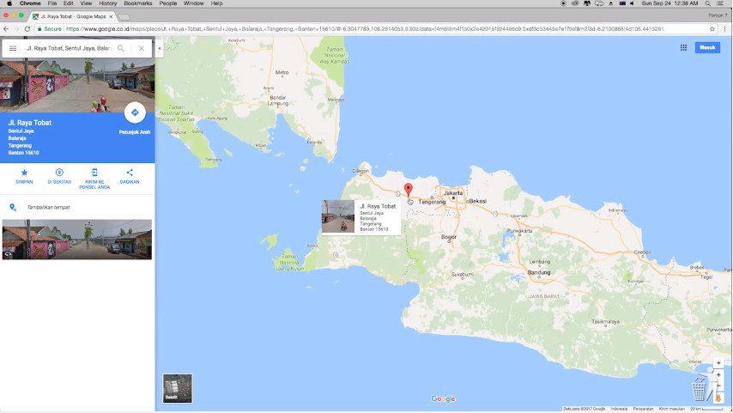The width and height of the screenshot is (733, 413).
Task: Open the People menu
Action: tap(168, 3)
